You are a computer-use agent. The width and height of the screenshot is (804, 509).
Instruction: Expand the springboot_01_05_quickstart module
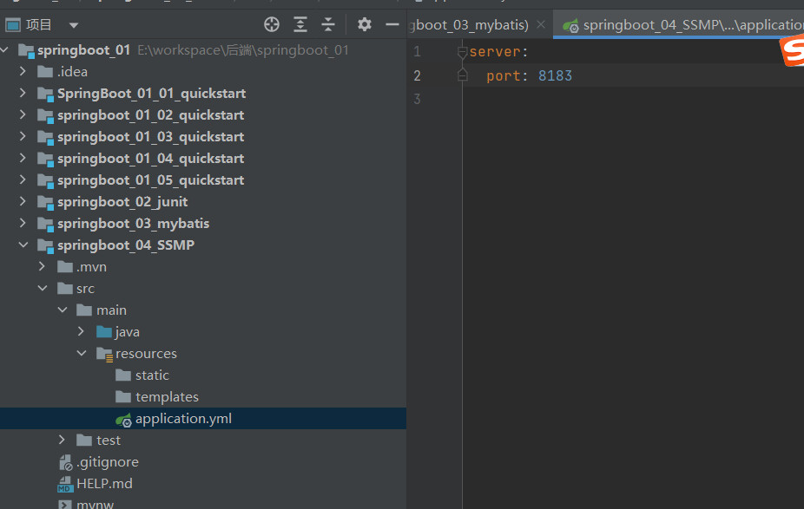(x=23, y=179)
